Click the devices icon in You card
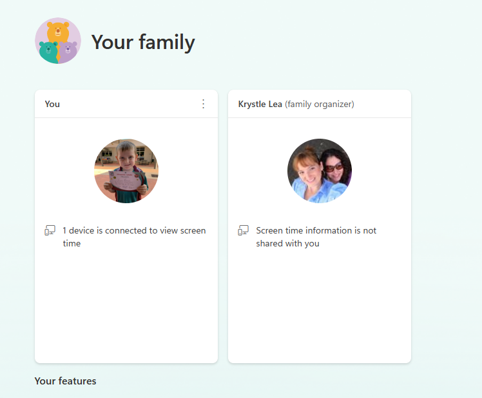Screen dimensions: 482x398 (x=50, y=230)
